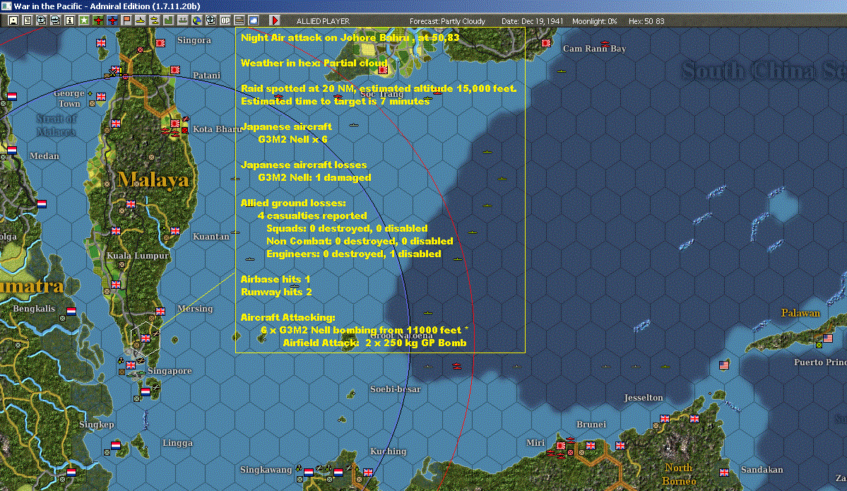Click the 'ALLIED PLAYER' label
This screenshot has height=491, width=847.
pyautogui.click(x=323, y=21)
